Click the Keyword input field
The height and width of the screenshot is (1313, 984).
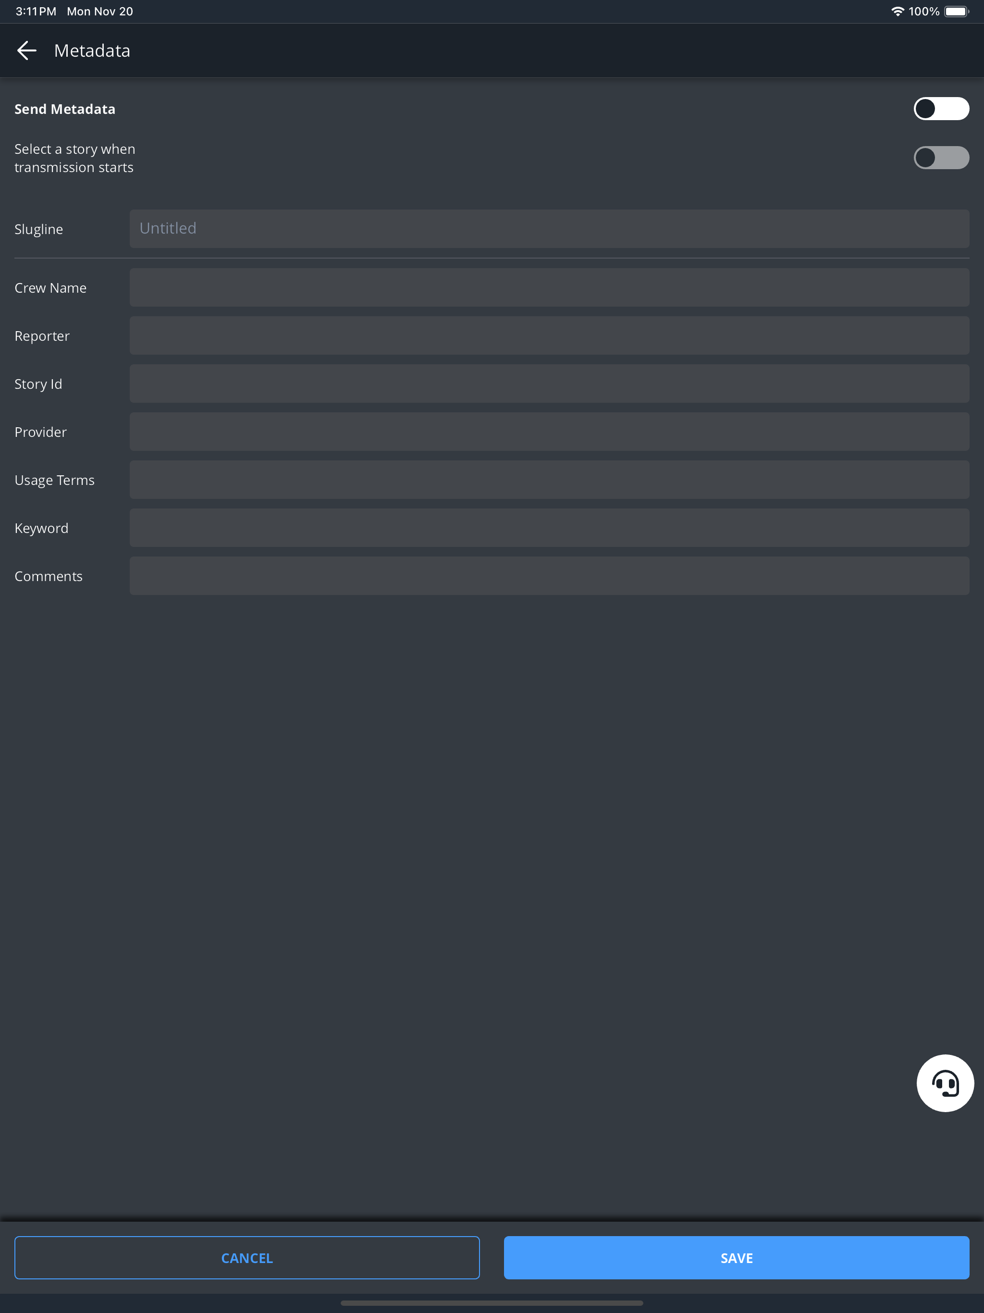[550, 528]
